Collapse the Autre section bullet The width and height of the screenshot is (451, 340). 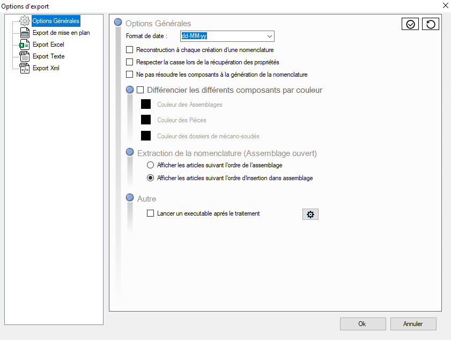pos(130,198)
